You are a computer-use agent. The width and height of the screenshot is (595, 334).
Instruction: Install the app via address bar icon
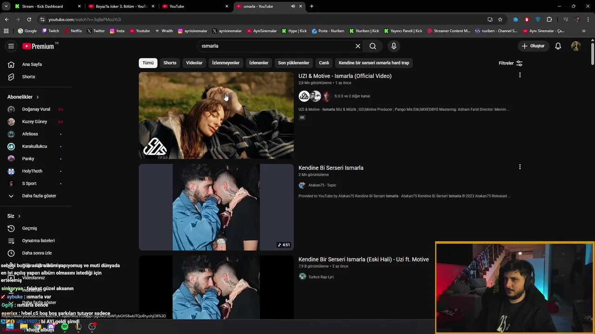[490, 19]
